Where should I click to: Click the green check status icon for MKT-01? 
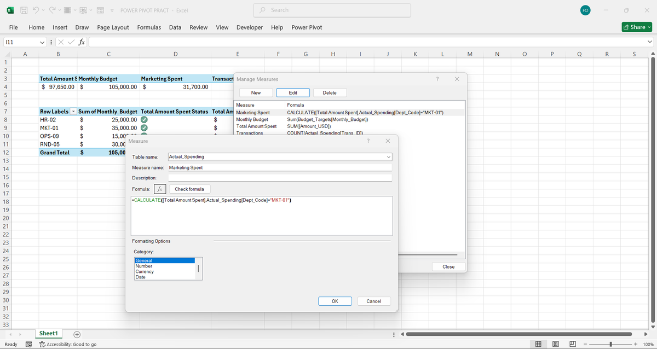144,127
